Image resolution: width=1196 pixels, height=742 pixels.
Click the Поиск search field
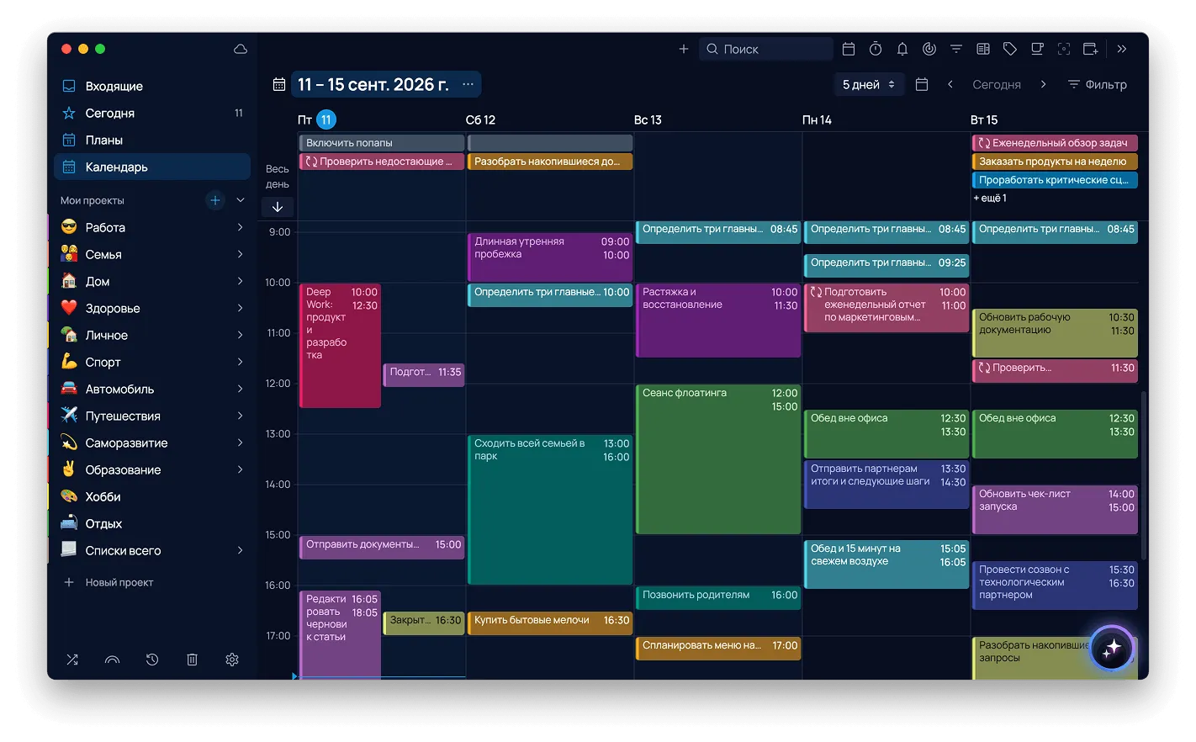766,49
